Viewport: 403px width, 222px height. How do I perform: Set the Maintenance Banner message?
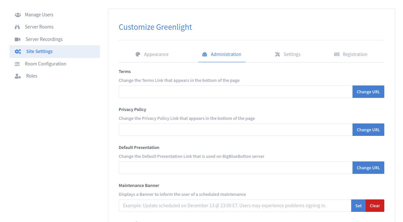pyautogui.click(x=358, y=206)
